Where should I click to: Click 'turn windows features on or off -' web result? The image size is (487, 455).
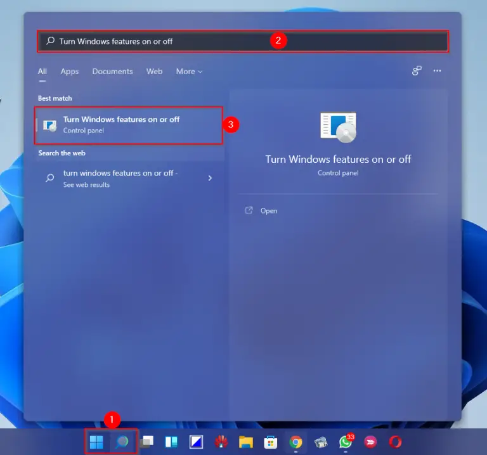120,173
